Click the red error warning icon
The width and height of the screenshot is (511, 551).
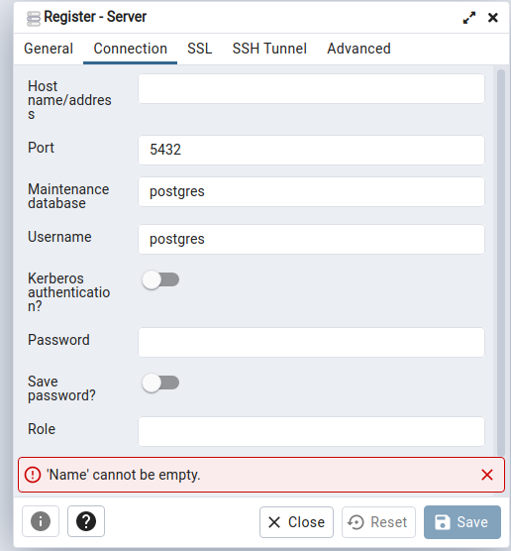33,475
